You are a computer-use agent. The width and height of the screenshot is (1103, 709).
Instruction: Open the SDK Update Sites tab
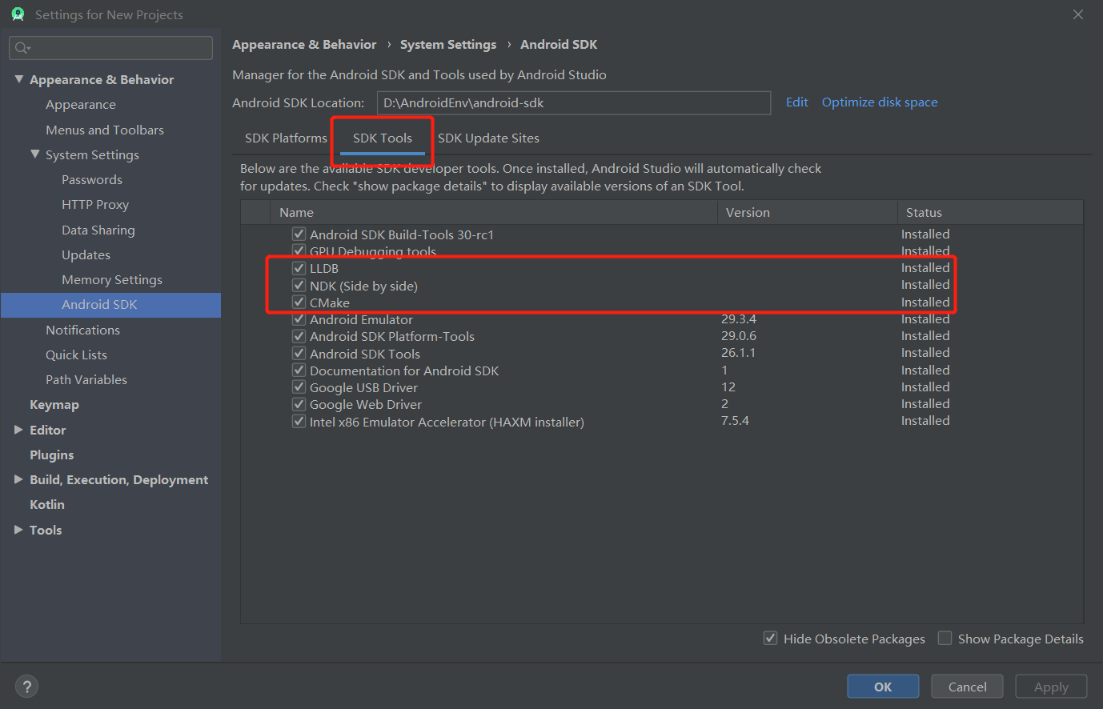tap(488, 138)
